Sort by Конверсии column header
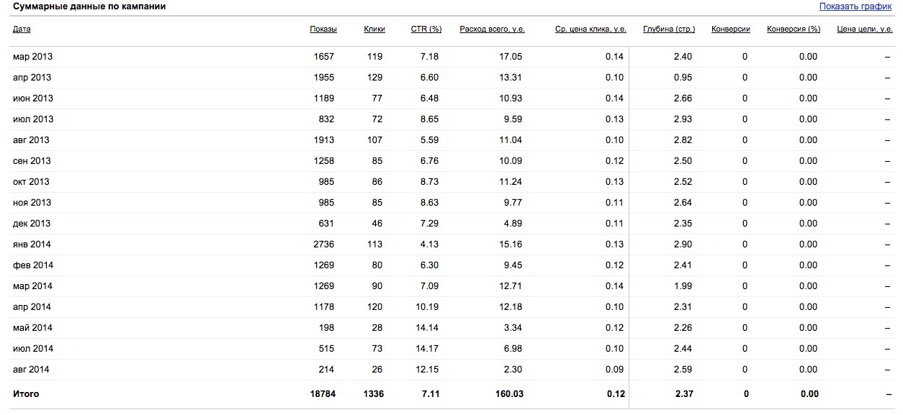 click(731, 29)
